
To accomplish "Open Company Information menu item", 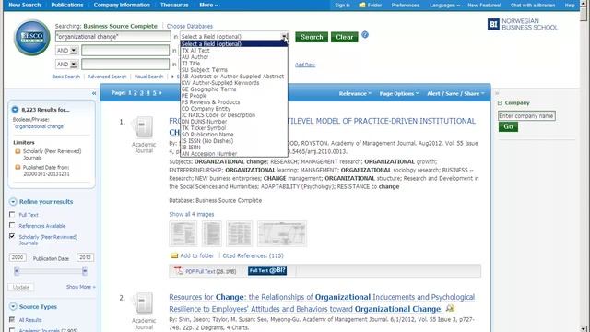I will click(x=122, y=6).
